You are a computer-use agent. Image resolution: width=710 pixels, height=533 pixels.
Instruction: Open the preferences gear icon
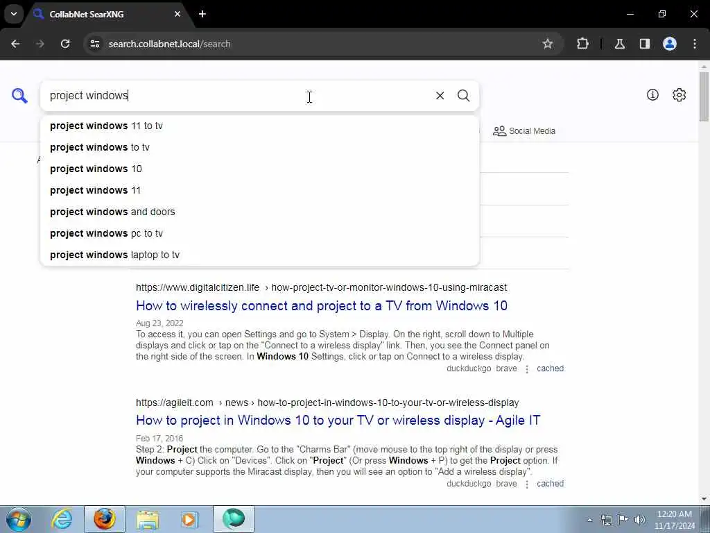point(679,94)
